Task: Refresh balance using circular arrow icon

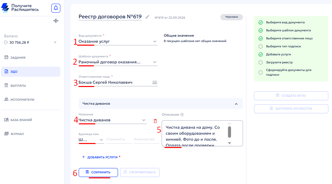Action: pyautogui.click(x=6, y=42)
